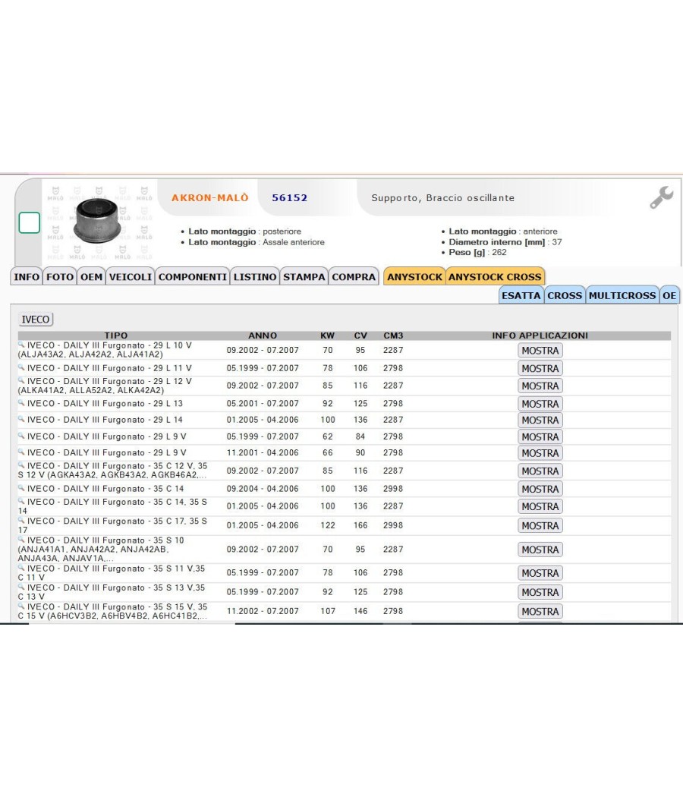Click the part number 56152
683x797 pixels.
[290, 197]
